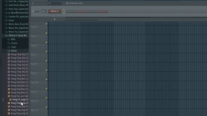Screen dimensions: 207x116
Task: Open the All channel filter dropdown
Action: pos(54,4)
